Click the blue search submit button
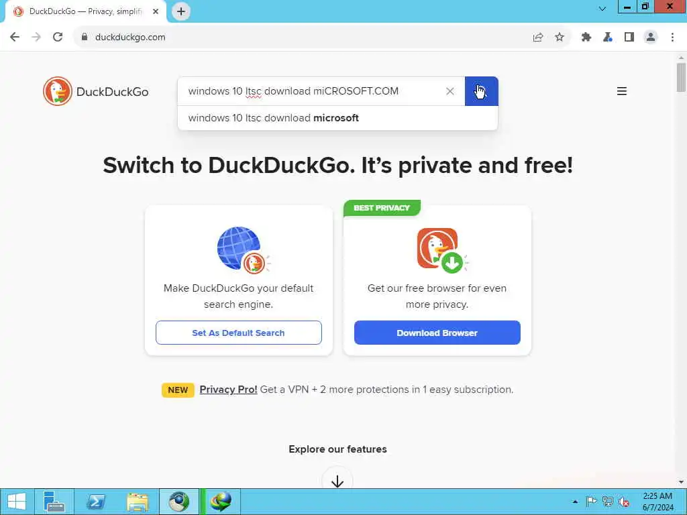This screenshot has width=687, height=515. [481, 91]
